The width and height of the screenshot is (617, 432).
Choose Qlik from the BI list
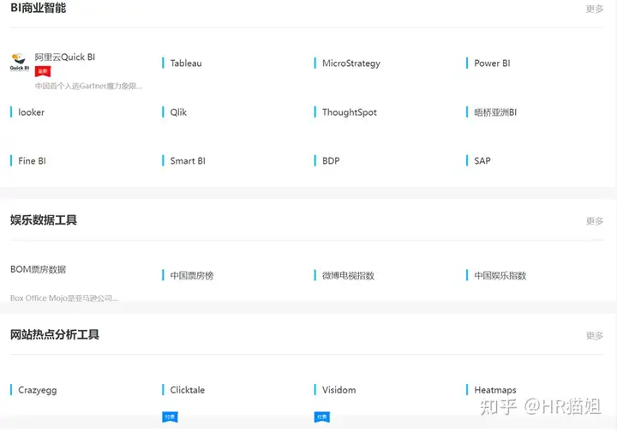click(178, 112)
